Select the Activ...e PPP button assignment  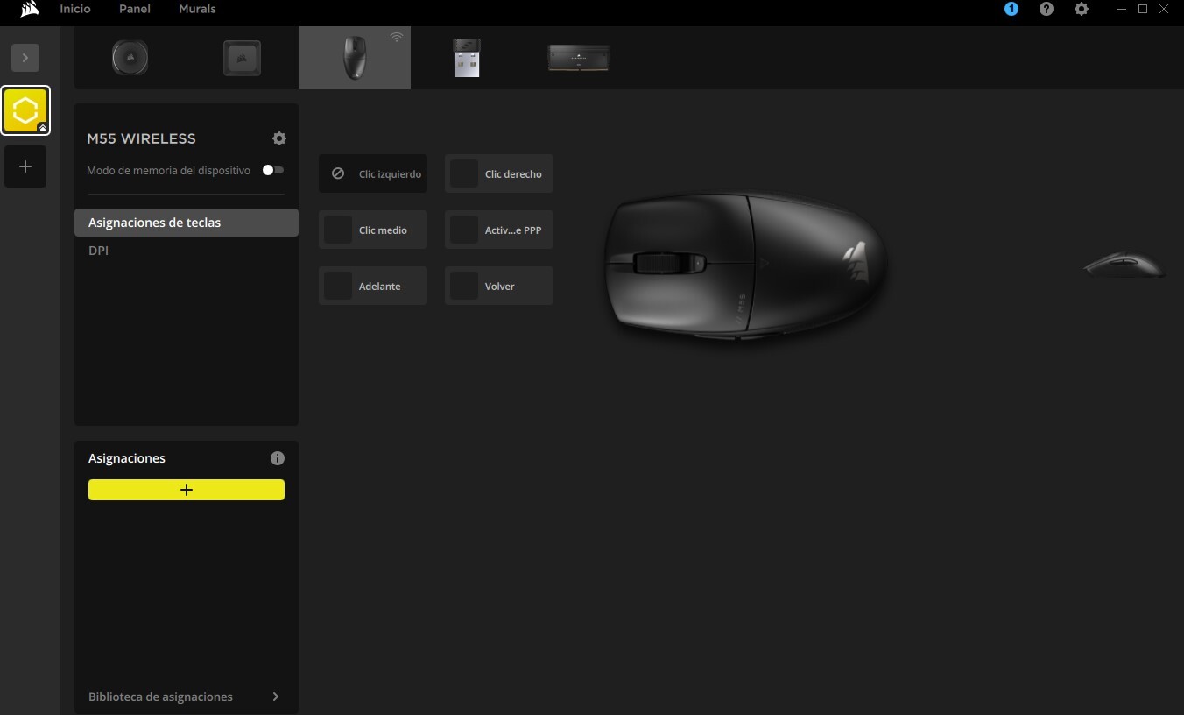[x=499, y=230]
